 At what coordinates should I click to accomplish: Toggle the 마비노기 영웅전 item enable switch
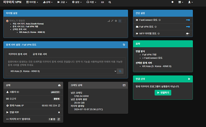coord(122,21)
